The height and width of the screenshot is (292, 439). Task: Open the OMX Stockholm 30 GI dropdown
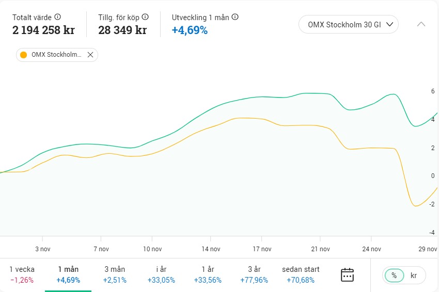pos(349,24)
